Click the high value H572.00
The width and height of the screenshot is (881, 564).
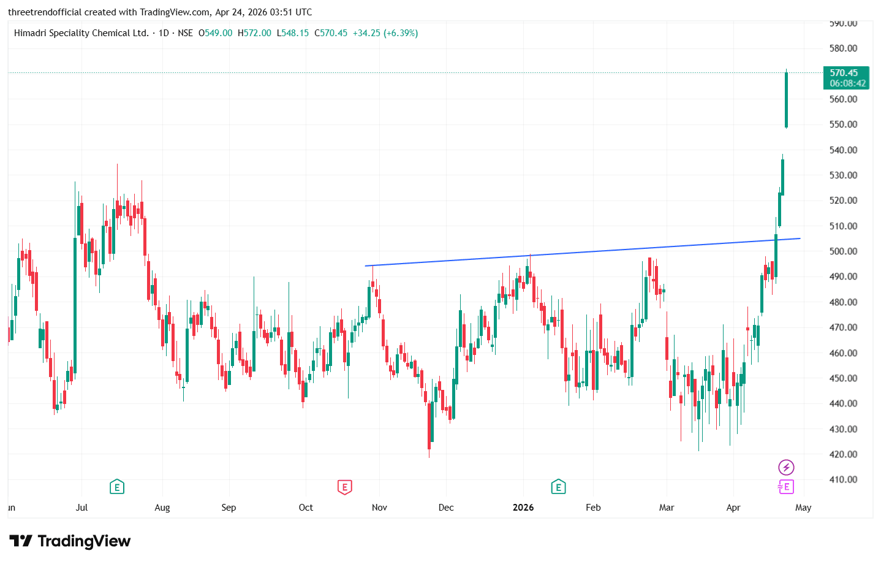click(x=254, y=33)
